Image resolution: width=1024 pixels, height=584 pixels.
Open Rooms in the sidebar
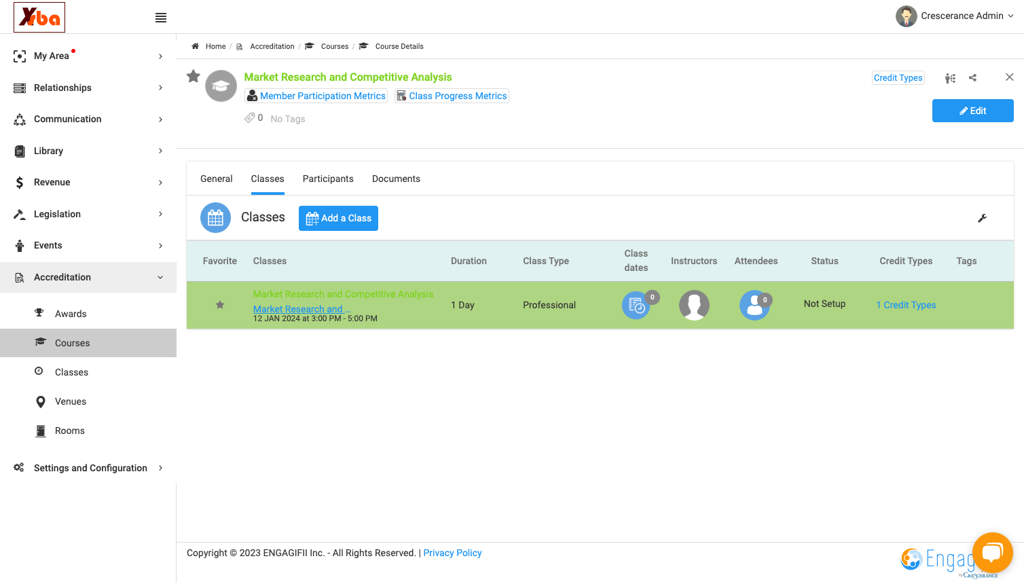(88, 431)
